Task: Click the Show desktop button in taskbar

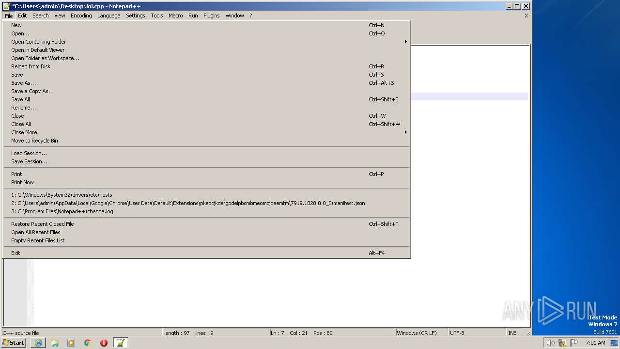Action: point(614,343)
